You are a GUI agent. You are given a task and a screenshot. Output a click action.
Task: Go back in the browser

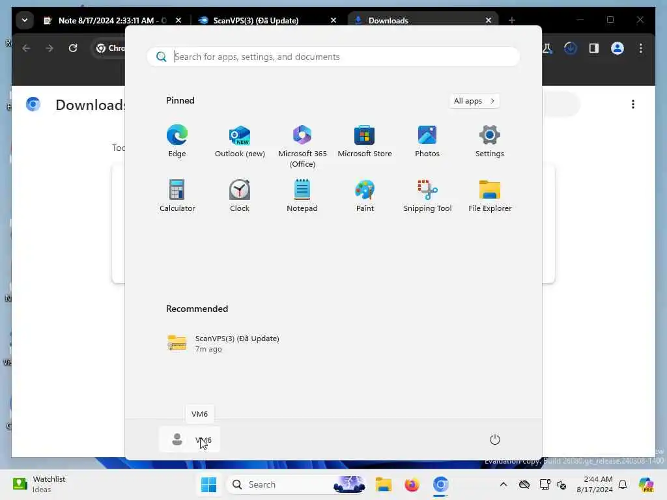click(x=26, y=48)
